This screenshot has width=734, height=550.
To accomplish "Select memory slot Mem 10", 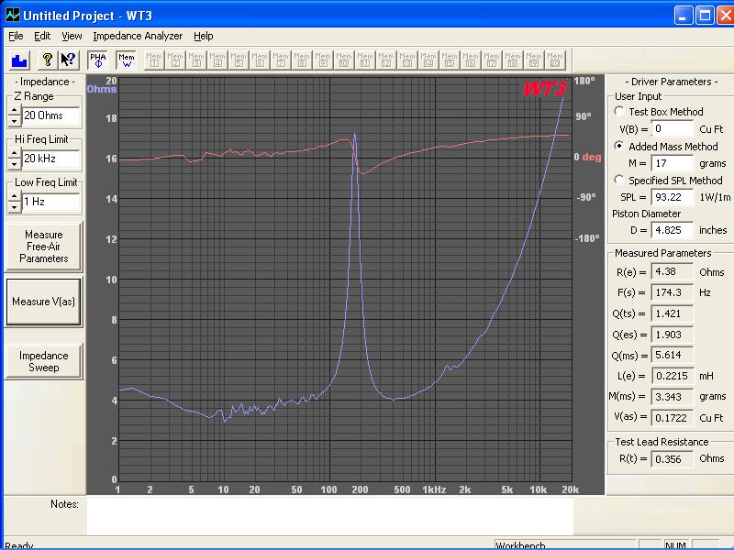I will [x=344, y=60].
